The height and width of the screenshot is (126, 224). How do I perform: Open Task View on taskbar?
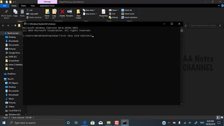[76, 123]
